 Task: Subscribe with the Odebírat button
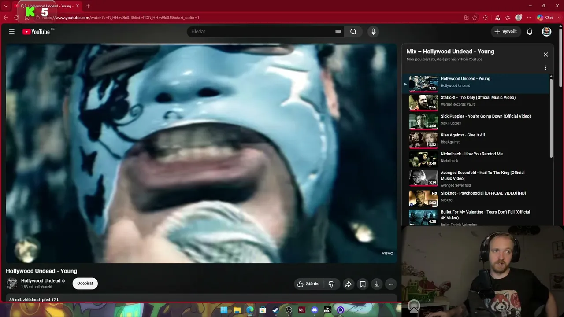pyautogui.click(x=85, y=284)
